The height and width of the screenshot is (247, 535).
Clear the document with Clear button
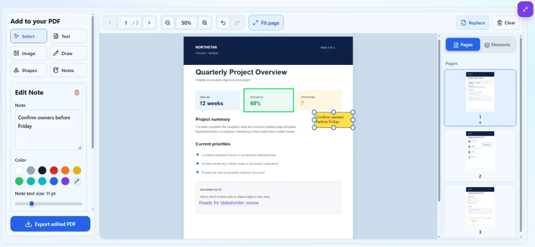click(x=506, y=23)
